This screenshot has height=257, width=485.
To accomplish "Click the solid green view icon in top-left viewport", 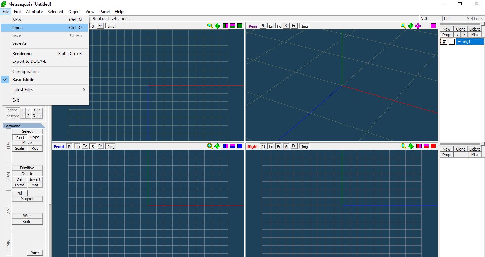I will pos(240,26).
